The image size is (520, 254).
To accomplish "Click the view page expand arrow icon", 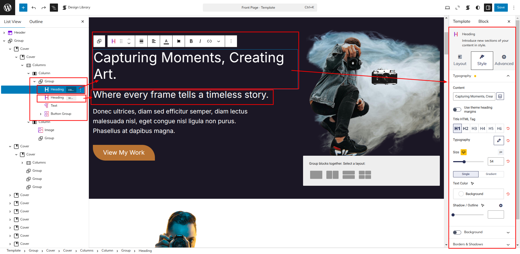I will point(457,8).
